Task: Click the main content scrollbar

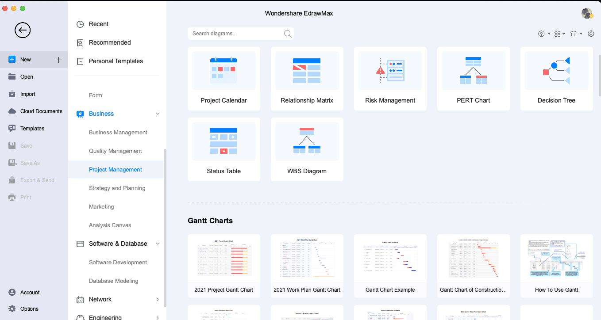Action: pos(599,75)
